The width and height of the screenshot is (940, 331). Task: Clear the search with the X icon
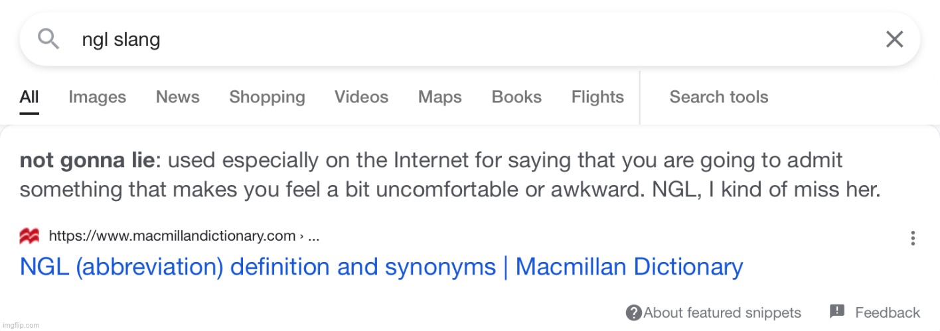point(894,39)
